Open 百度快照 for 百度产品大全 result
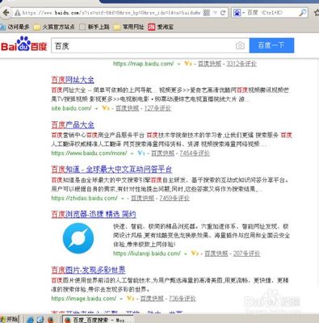The height and width of the screenshot is (323, 319). (x=163, y=153)
